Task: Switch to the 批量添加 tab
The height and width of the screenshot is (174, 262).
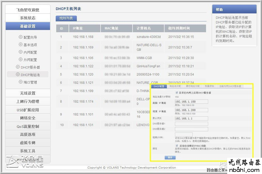Action: [x=209, y=86]
